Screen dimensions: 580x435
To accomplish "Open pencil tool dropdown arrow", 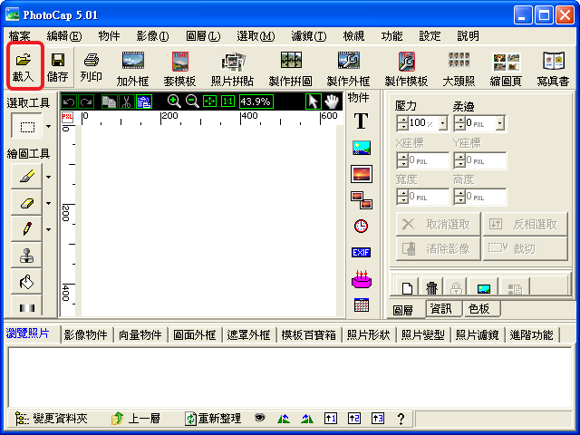I will (48, 229).
